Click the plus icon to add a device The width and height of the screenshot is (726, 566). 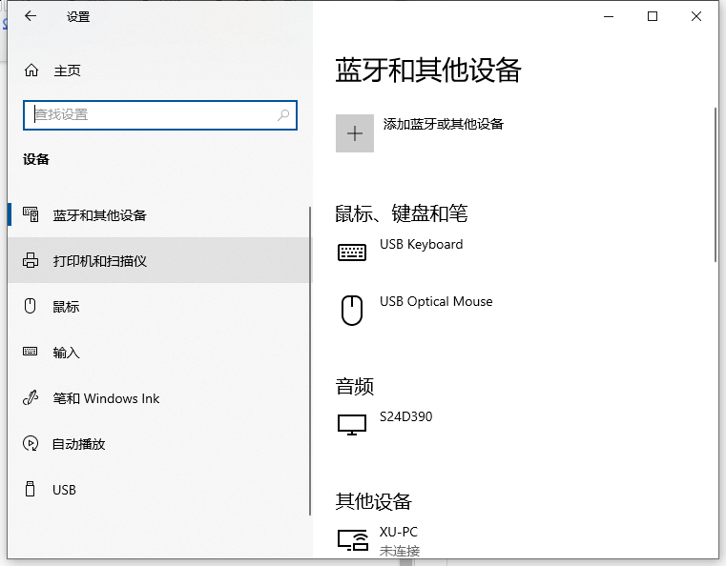[x=355, y=133]
